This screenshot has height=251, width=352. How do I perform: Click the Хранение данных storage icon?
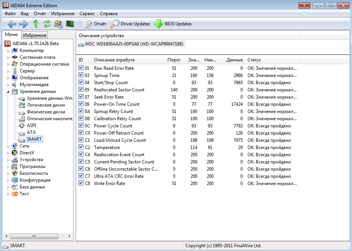click(15, 91)
